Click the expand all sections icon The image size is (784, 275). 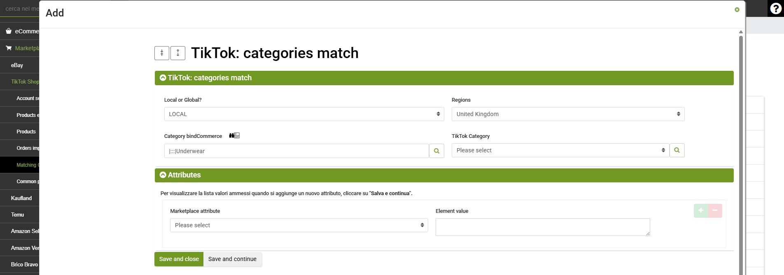coord(178,53)
